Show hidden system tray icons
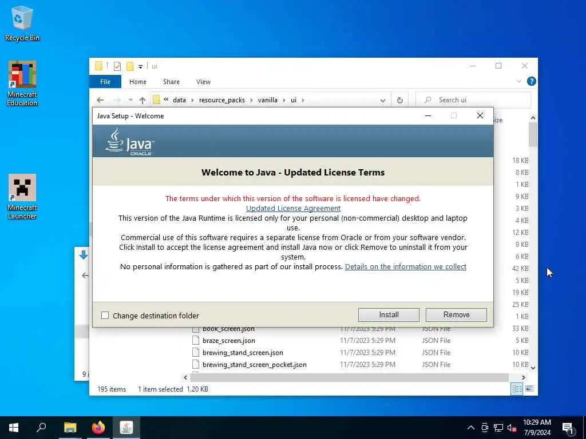586x439 pixels. point(471,428)
